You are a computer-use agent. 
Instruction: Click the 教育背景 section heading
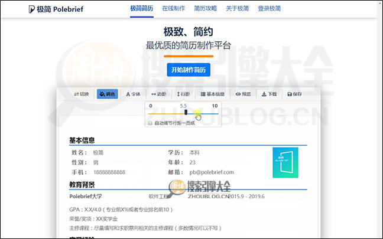[82, 185]
